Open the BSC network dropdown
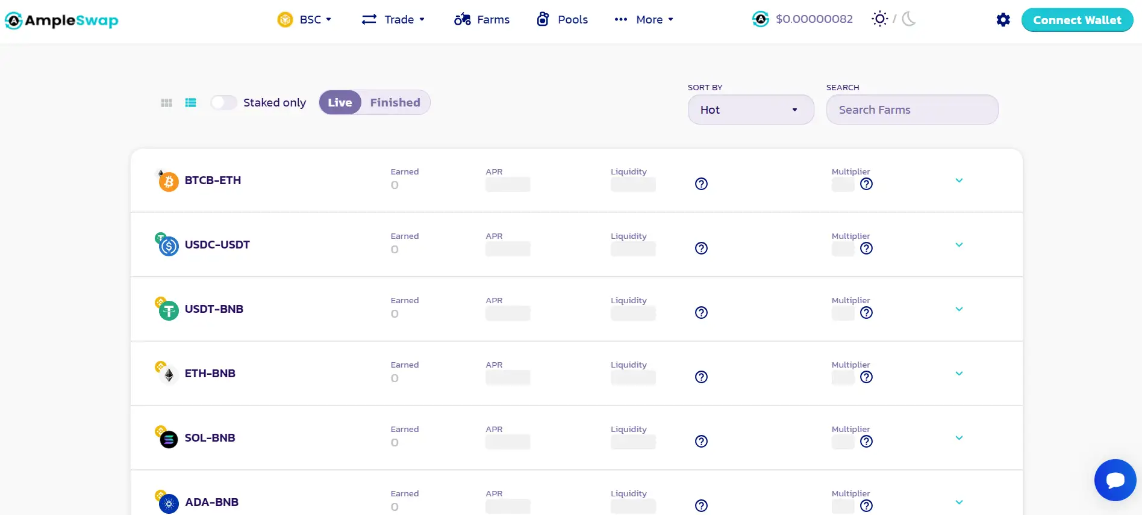The width and height of the screenshot is (1142, 515). (305, 20)
